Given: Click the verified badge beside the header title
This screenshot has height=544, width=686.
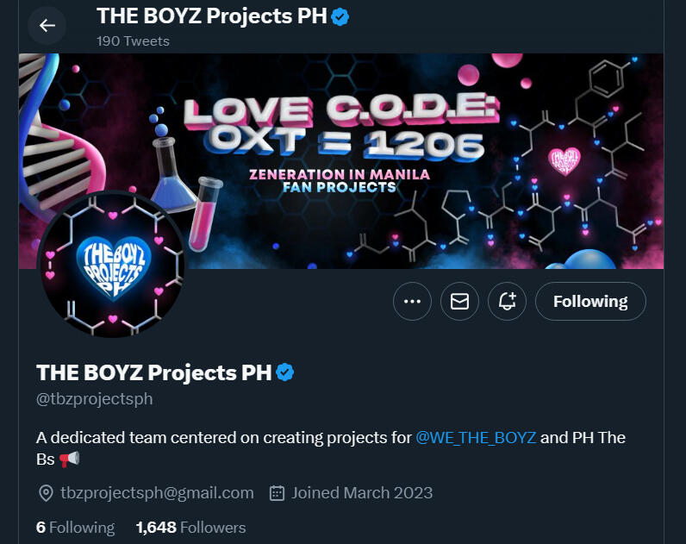Looking at the screenshot, I should [x=340, y=17].
